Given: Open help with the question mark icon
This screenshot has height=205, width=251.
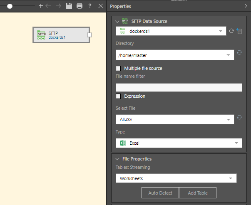Looking at the screenshot, I should [x=89, y=6].
